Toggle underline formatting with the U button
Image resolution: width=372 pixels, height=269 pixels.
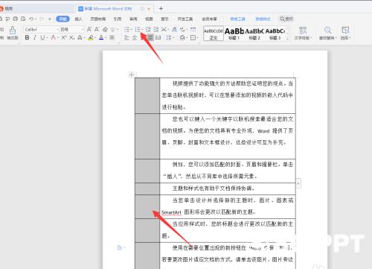42,38
